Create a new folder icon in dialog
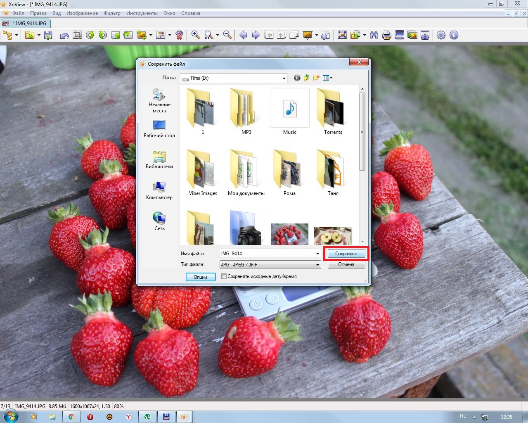Screen dimensions: 528x423 point(316,78)
